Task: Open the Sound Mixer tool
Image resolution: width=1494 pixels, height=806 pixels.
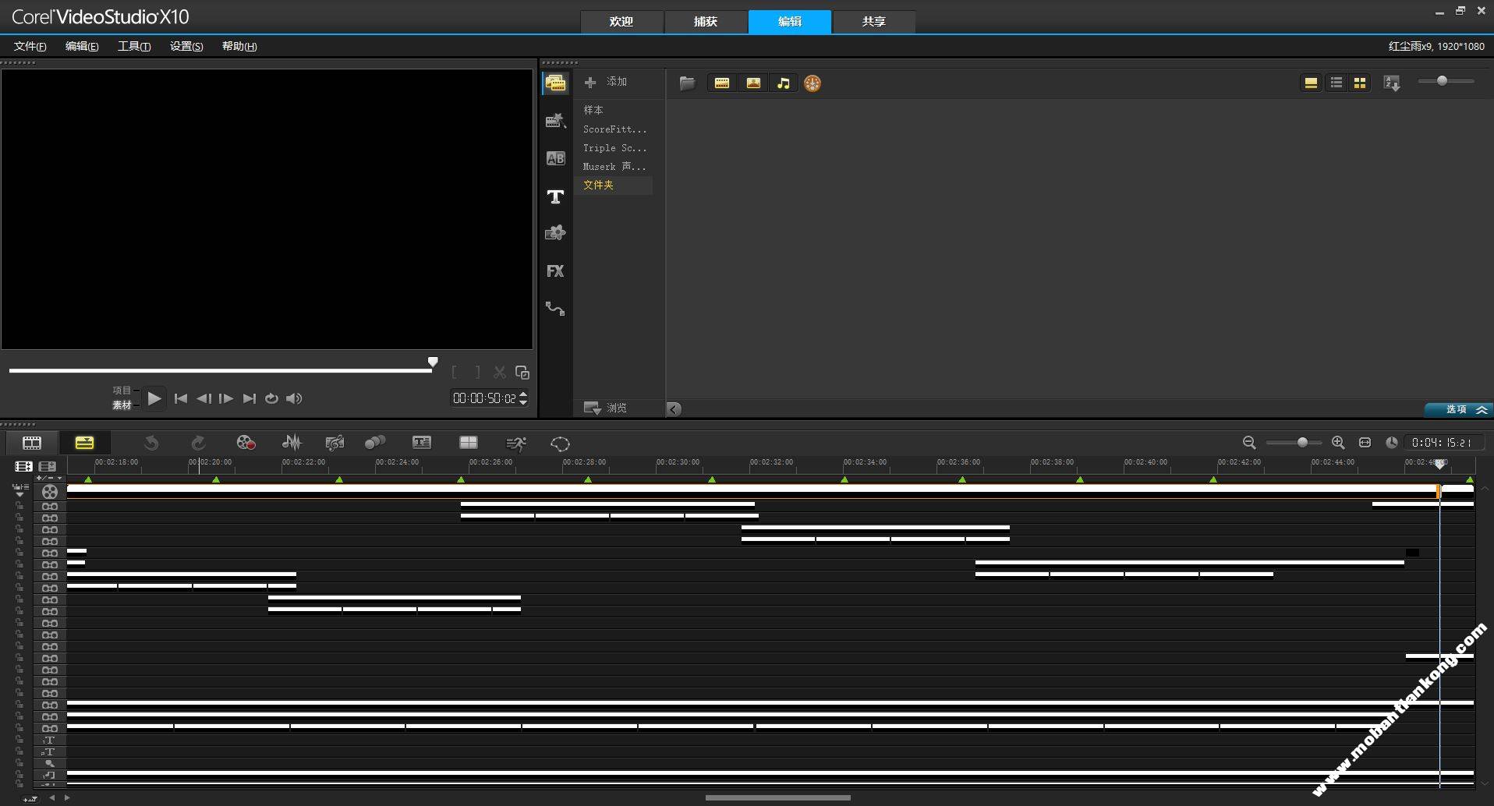Action: click(x=292, y=443)
